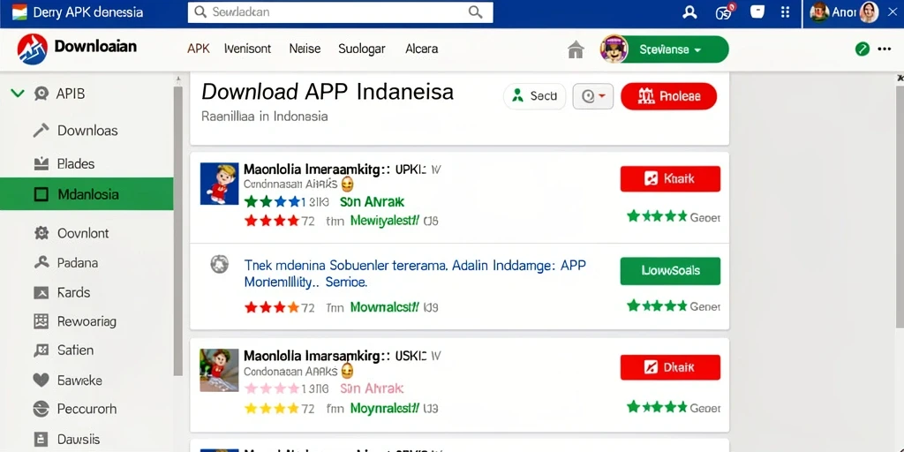Click the gray circular icon beside Tnek mdenina

(219, 265)
